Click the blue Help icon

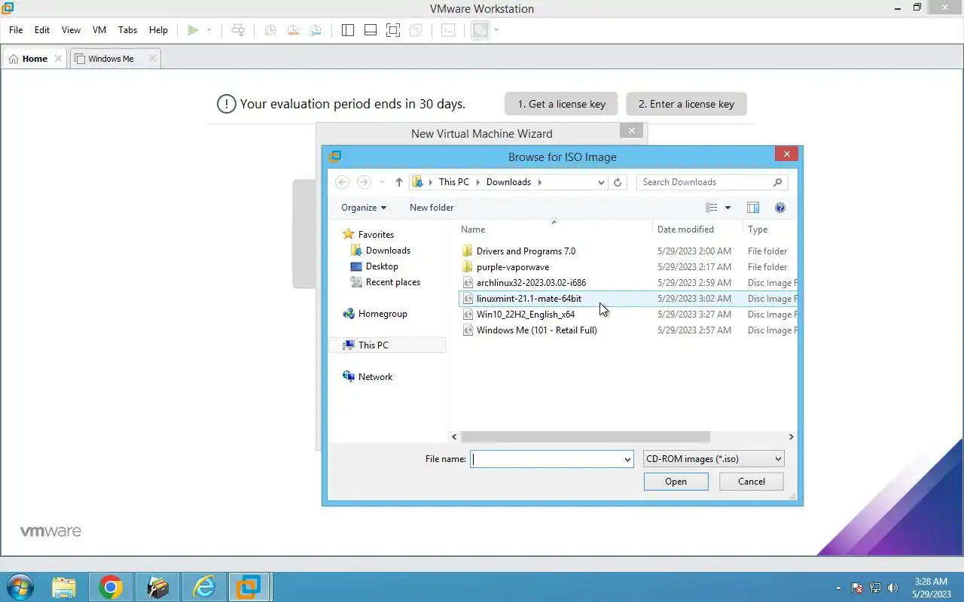click(x=780, y=208)
